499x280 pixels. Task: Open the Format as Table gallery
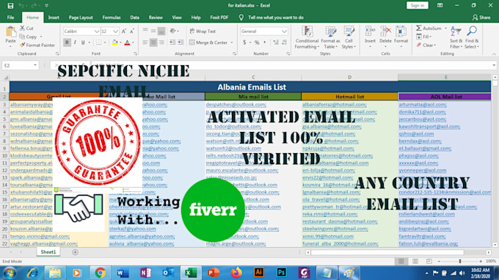(x=330, y=32)
